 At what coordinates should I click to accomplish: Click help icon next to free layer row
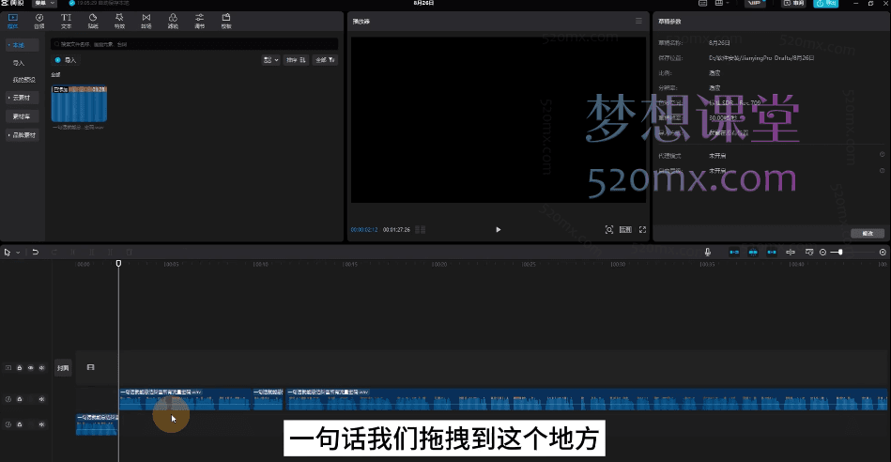click(x=883, y=171)
